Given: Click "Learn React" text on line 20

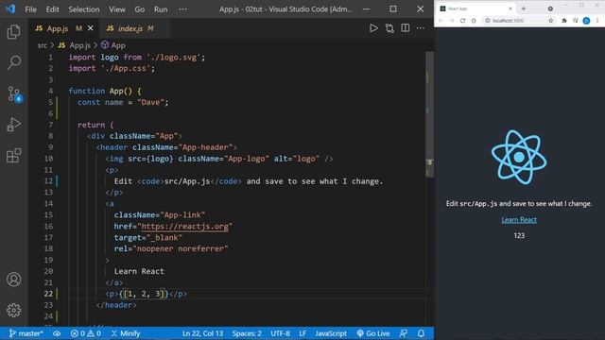Looking at the screenshot, I should [139, 271].
